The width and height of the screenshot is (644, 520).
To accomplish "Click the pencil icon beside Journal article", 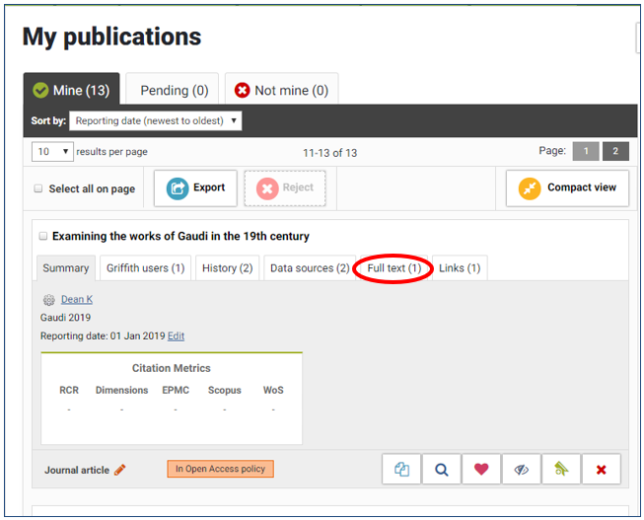I will point(120,470).
